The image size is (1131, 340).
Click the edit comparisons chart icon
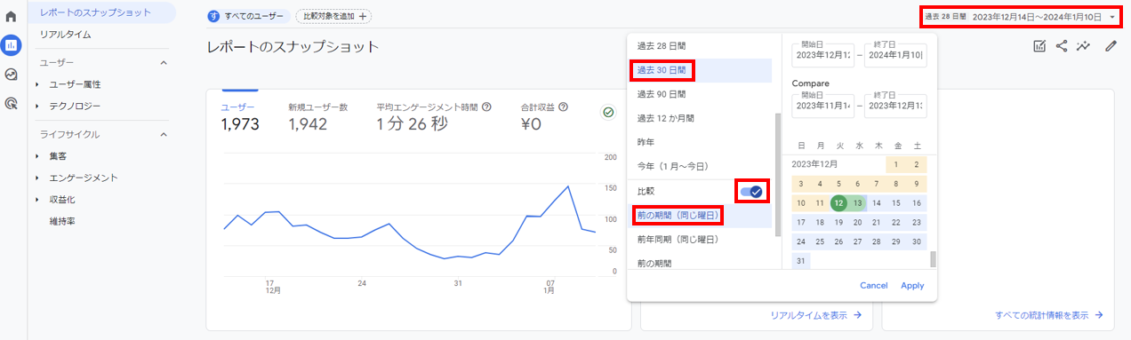[x=1039, y=46]
